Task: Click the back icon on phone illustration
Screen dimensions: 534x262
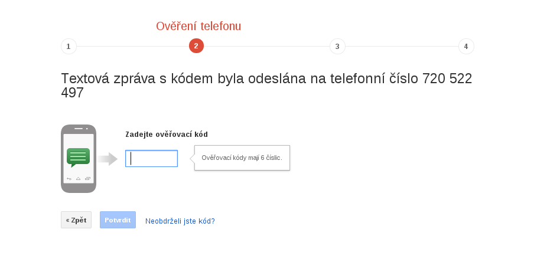Action: tap(69, 178)
